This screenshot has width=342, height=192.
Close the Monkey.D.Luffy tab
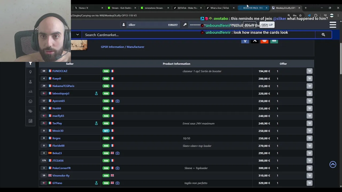299,8
